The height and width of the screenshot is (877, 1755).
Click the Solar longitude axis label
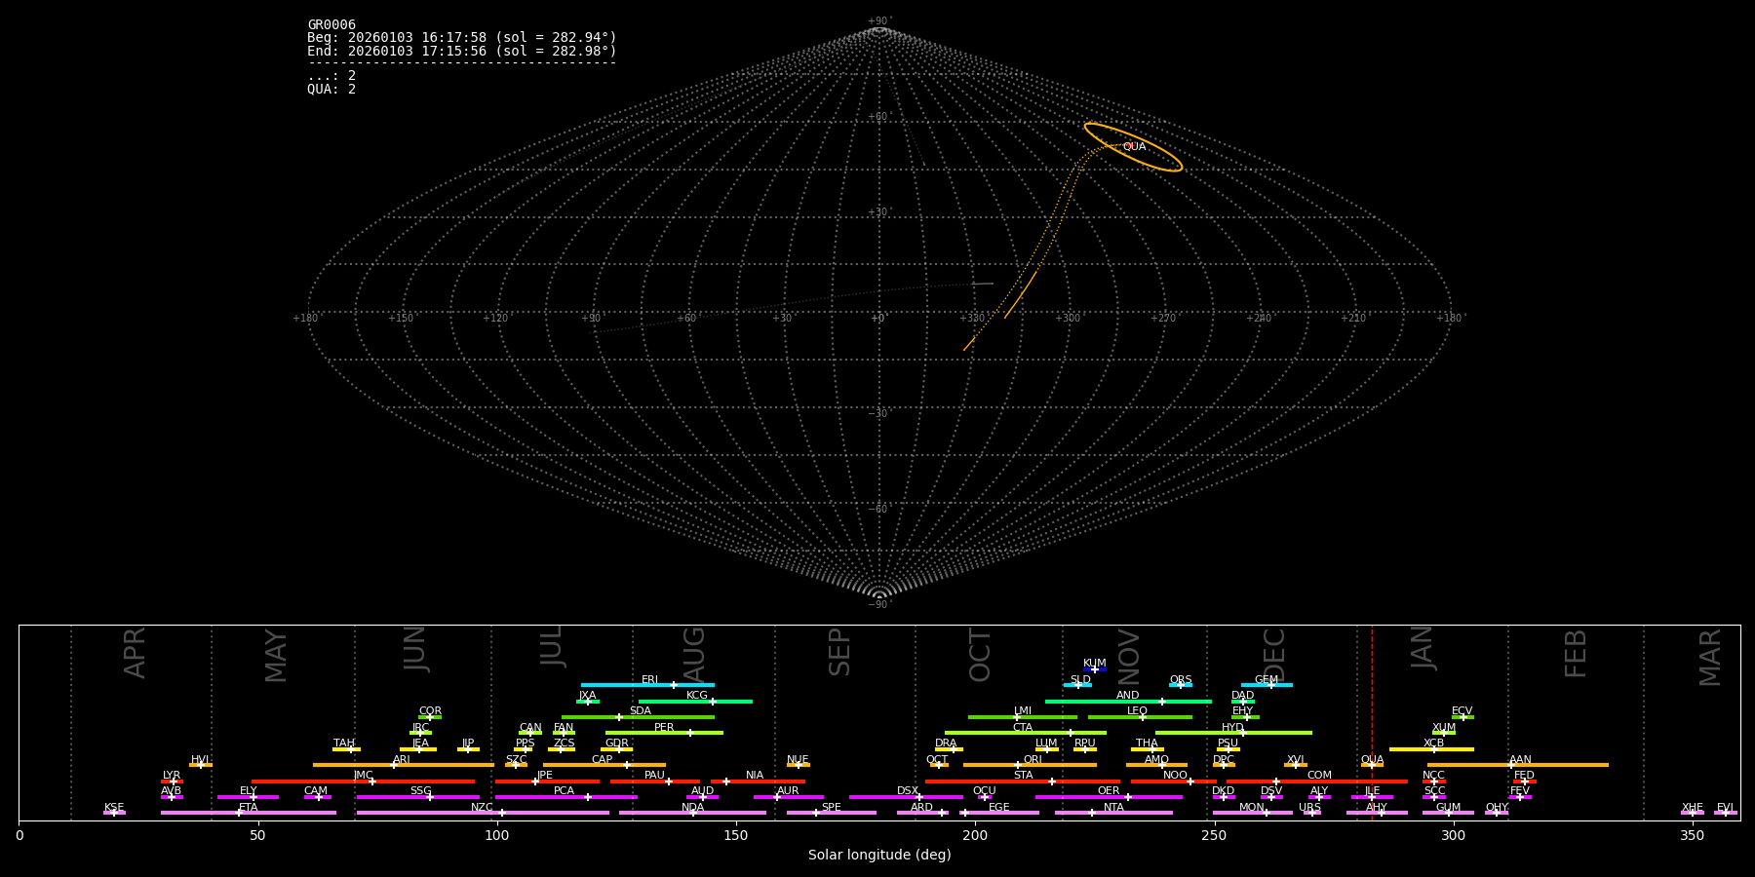click(878, 856)
